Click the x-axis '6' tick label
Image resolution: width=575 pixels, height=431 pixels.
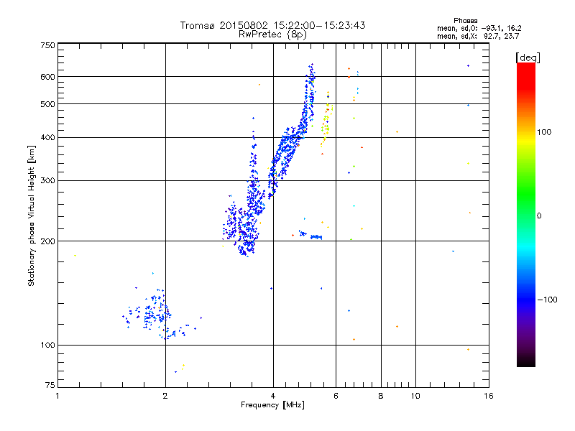(336, 396)
